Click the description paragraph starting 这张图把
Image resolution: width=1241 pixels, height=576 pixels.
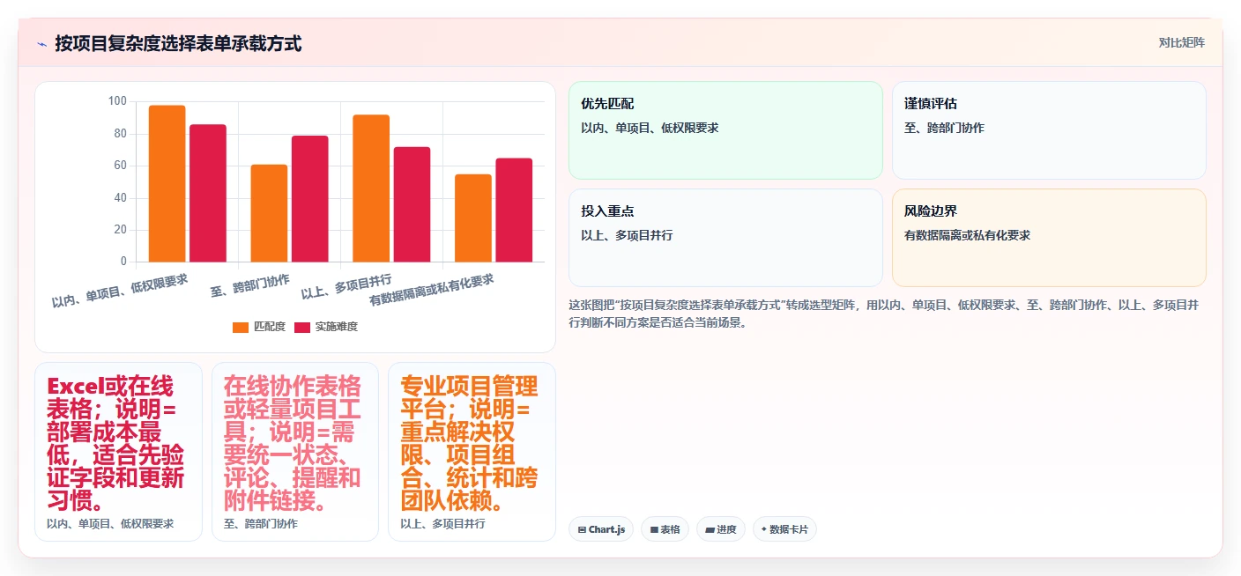pyautogui.click(x=883, y=314)
